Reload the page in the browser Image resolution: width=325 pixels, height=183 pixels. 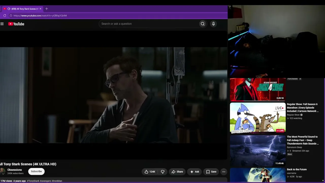(x=5, y=16)
